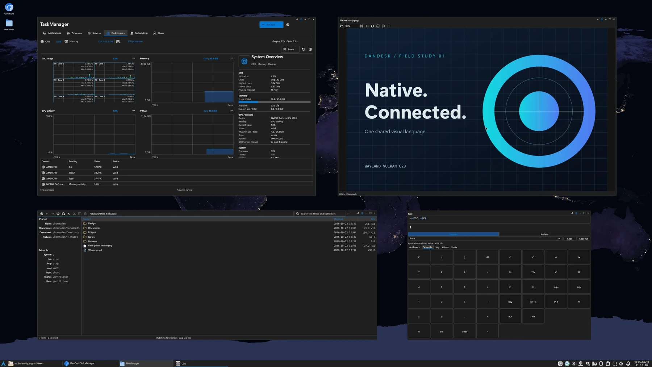Click the fit-width arrows icon in the image viewer

click(367, 26)
